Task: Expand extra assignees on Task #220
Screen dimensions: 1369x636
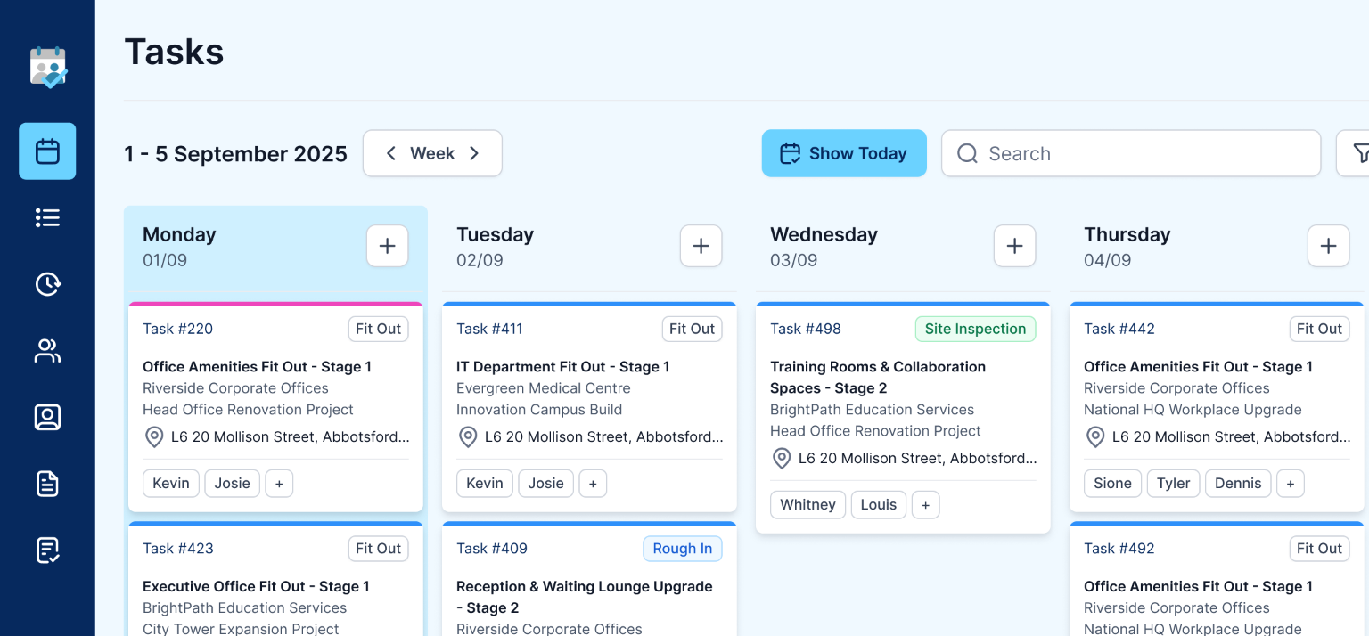Action: click(x=279, y=483)
